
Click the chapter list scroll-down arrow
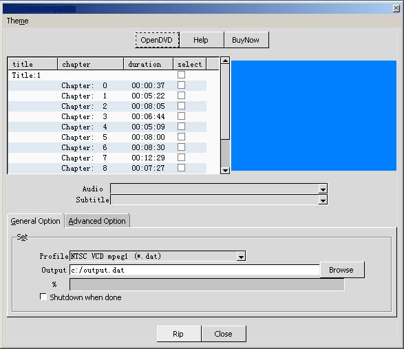225,171
